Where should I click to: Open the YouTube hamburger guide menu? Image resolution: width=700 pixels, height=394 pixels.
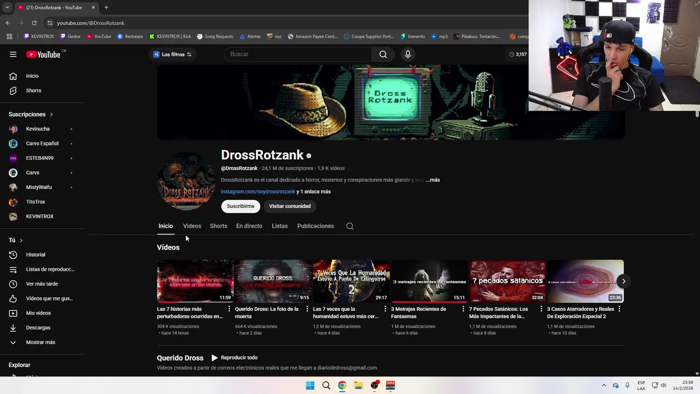point(13,54)
